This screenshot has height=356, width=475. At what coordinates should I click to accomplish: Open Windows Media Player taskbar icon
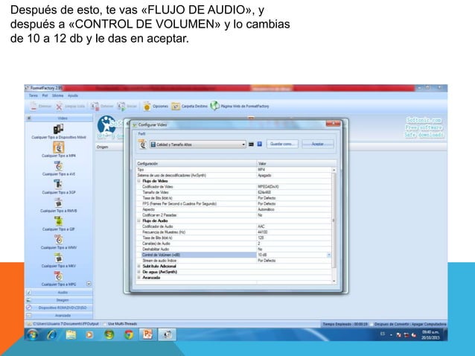pos(89,335)
